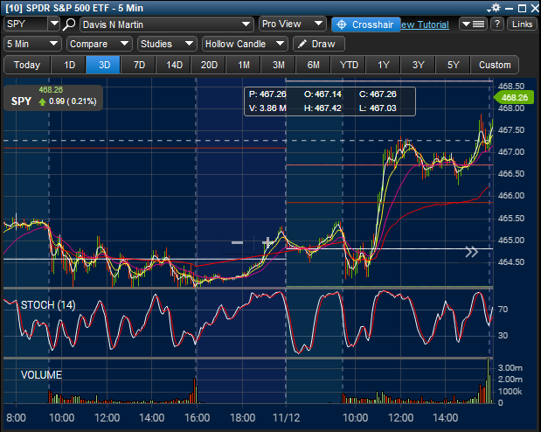
Task: Click the 16:00 time axis label
Action: (197, 418)
